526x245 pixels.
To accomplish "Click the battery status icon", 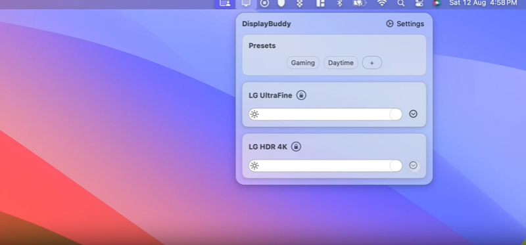I will point(360,3).
